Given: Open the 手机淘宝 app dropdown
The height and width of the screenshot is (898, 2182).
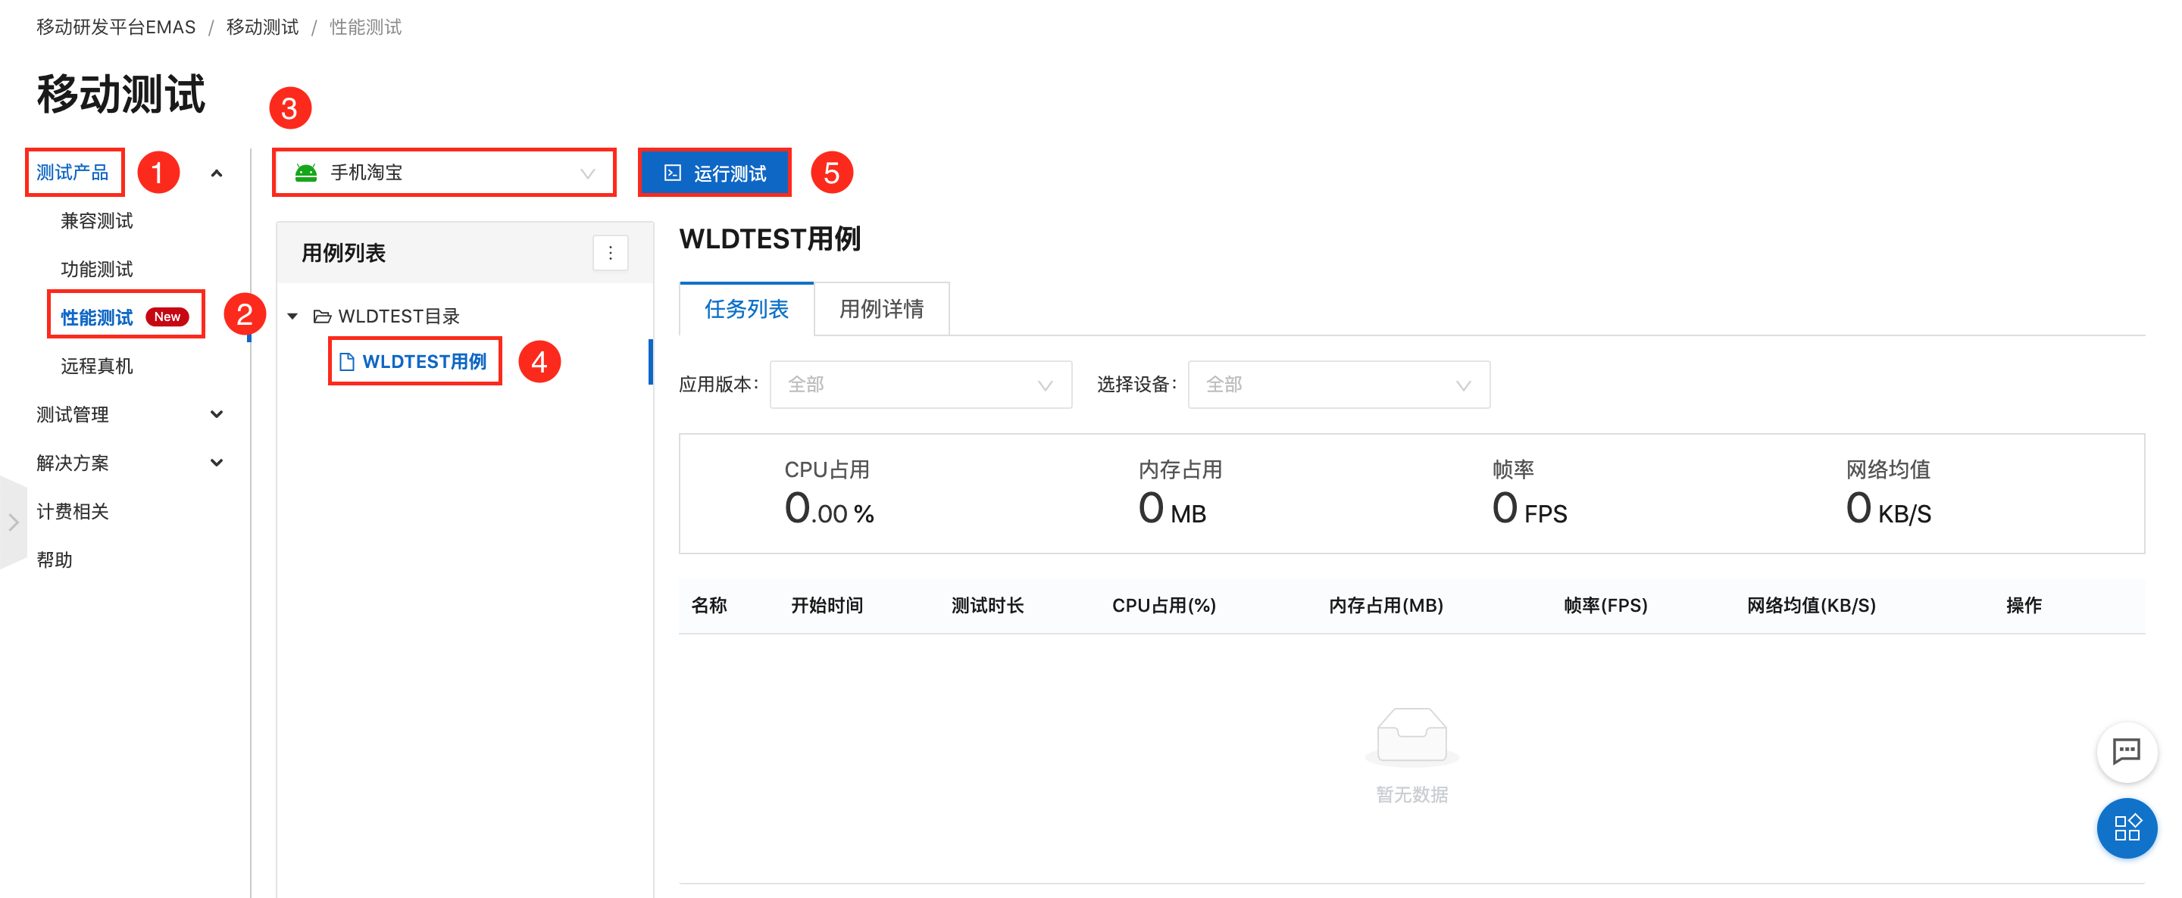Looking at the screenshot, I should (x=444, y=173).
